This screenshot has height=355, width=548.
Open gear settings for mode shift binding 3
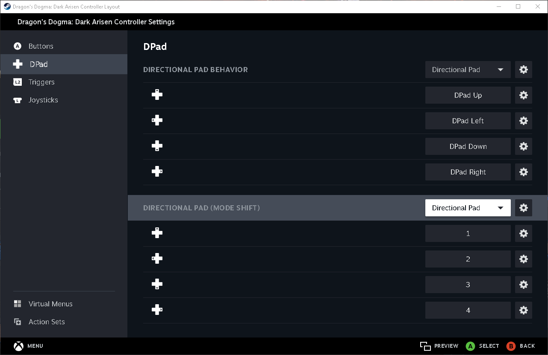[x=524, y=285]
